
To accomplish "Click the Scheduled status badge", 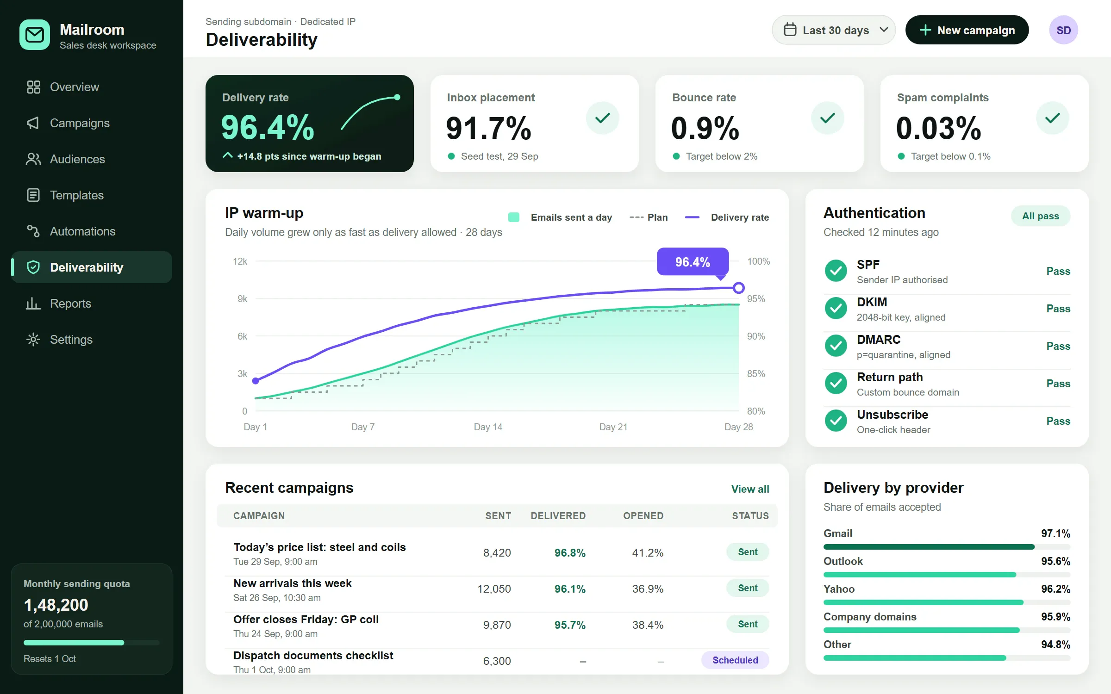I will (735, 660).
